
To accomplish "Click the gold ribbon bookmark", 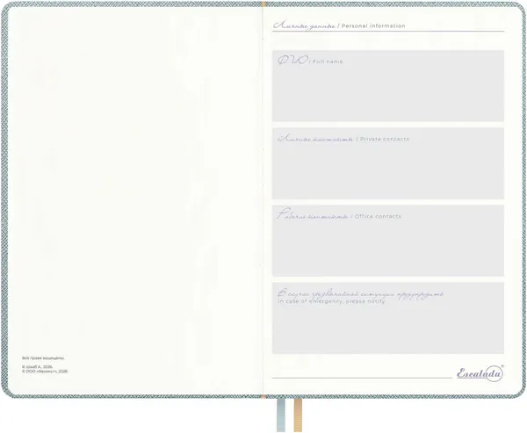I will point(298,415).
